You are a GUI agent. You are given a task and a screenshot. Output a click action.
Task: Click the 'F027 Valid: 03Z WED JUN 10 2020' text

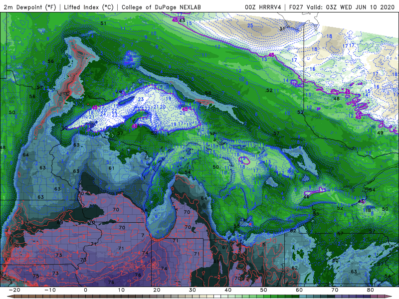click(x=342, y=7)
